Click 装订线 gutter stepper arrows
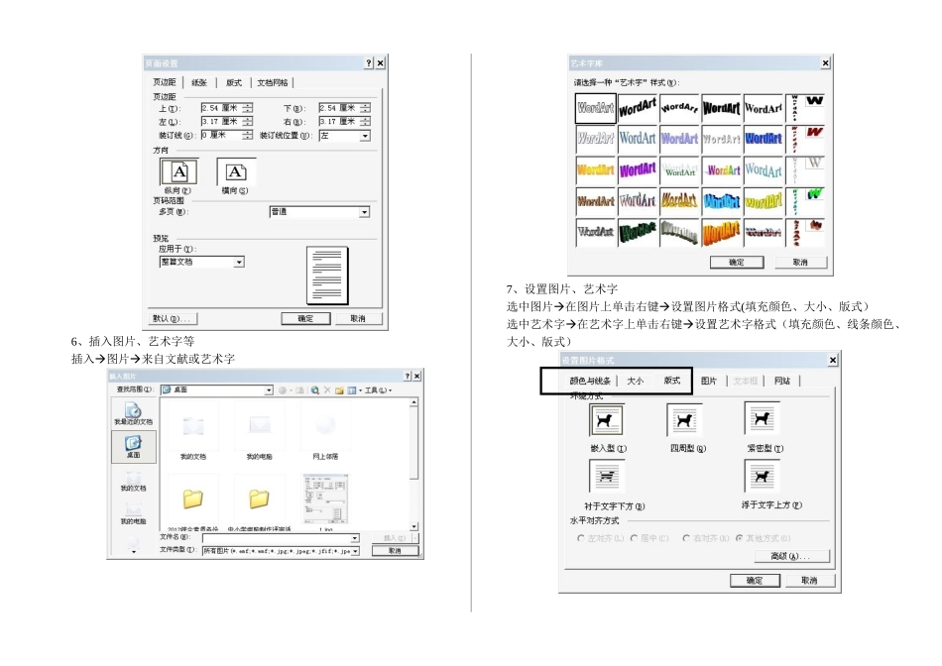The width and height of the screenshot is (942, 666). (x=248, y=136)
